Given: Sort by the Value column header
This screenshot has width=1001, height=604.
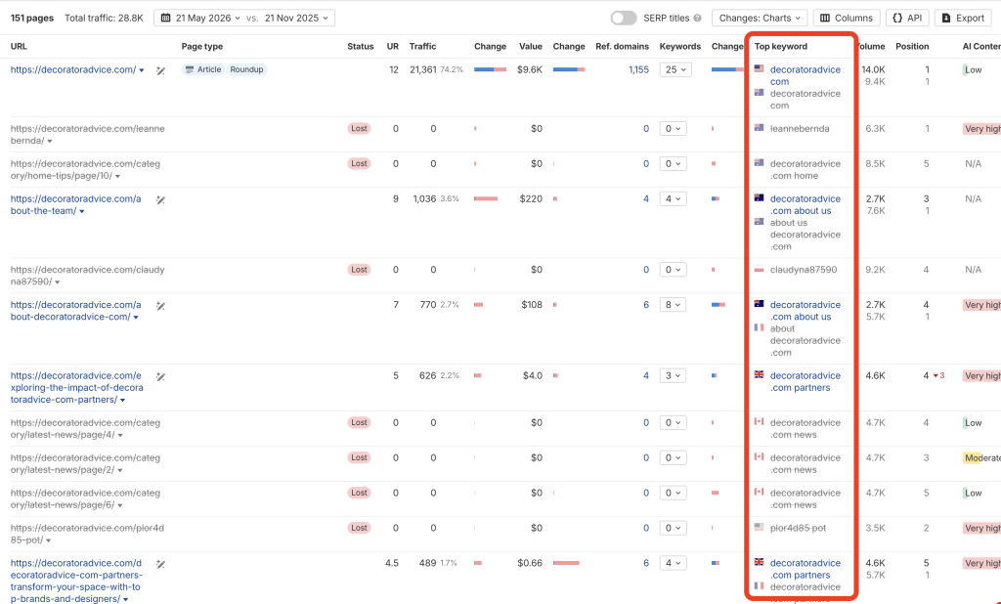Looking at the screenshot, I should (531, 46).
